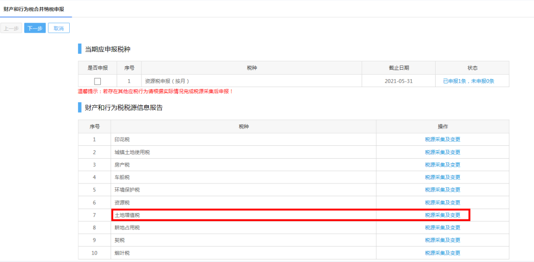Click the 印花税 tax name
Screen dimensions: 534x262
(122, 139)
